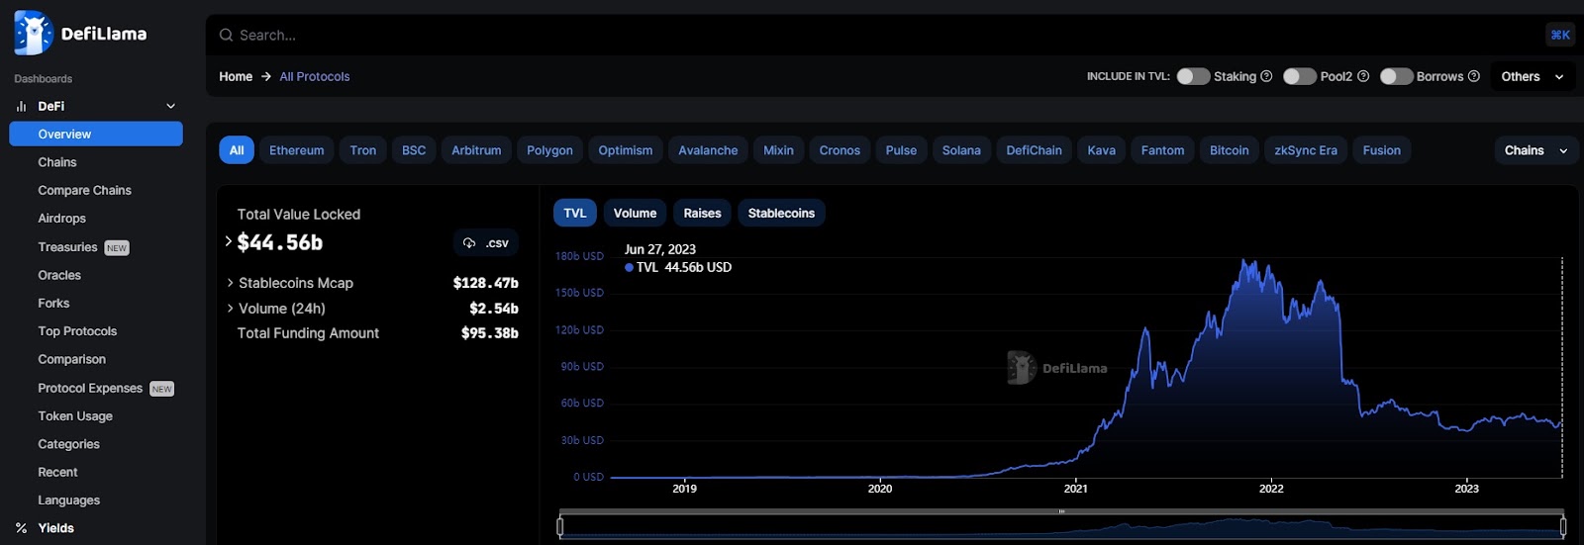Click the NEW badge next to Treasuries
The width and height of the screenshot is (1584, 545).
point(117,248)
